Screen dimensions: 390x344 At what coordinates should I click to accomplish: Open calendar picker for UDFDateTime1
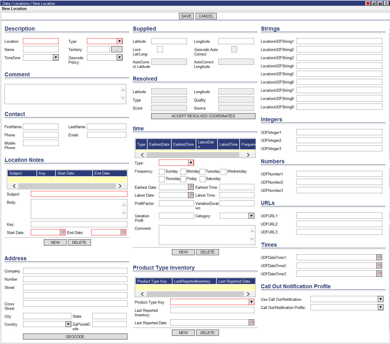379,257
